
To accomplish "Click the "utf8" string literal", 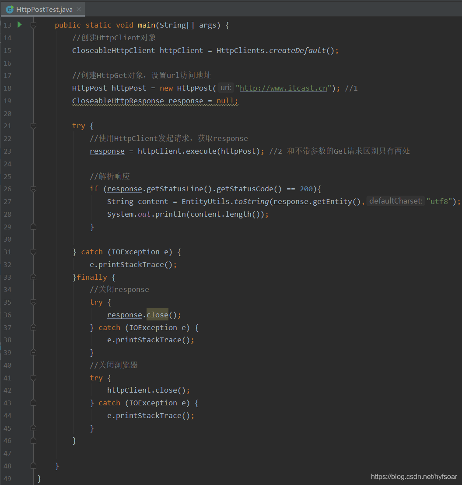I will pyautogui.click(x=439, y=201).
